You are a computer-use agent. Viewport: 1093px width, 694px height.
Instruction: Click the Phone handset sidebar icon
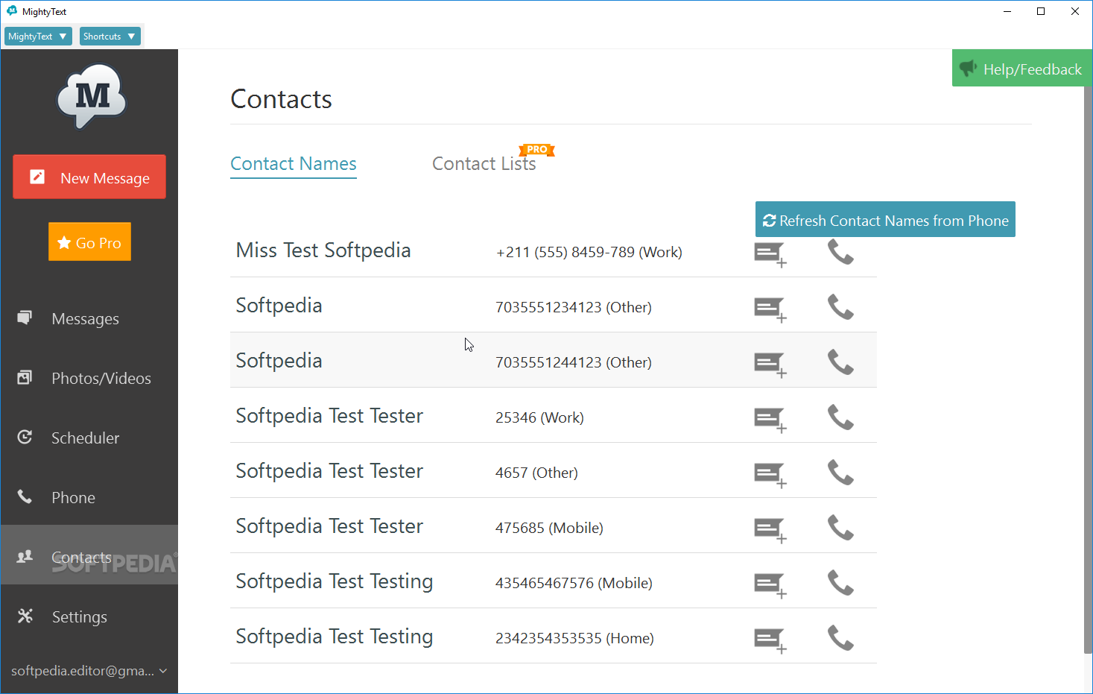click(25, 496)
